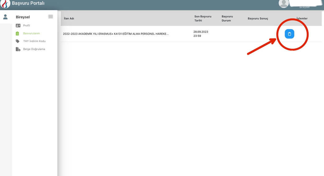Click the Profil ID card icon
Image resolution: width=324 pixels, height=176 pixels.
pyautogui.click(x=18, y=26)
